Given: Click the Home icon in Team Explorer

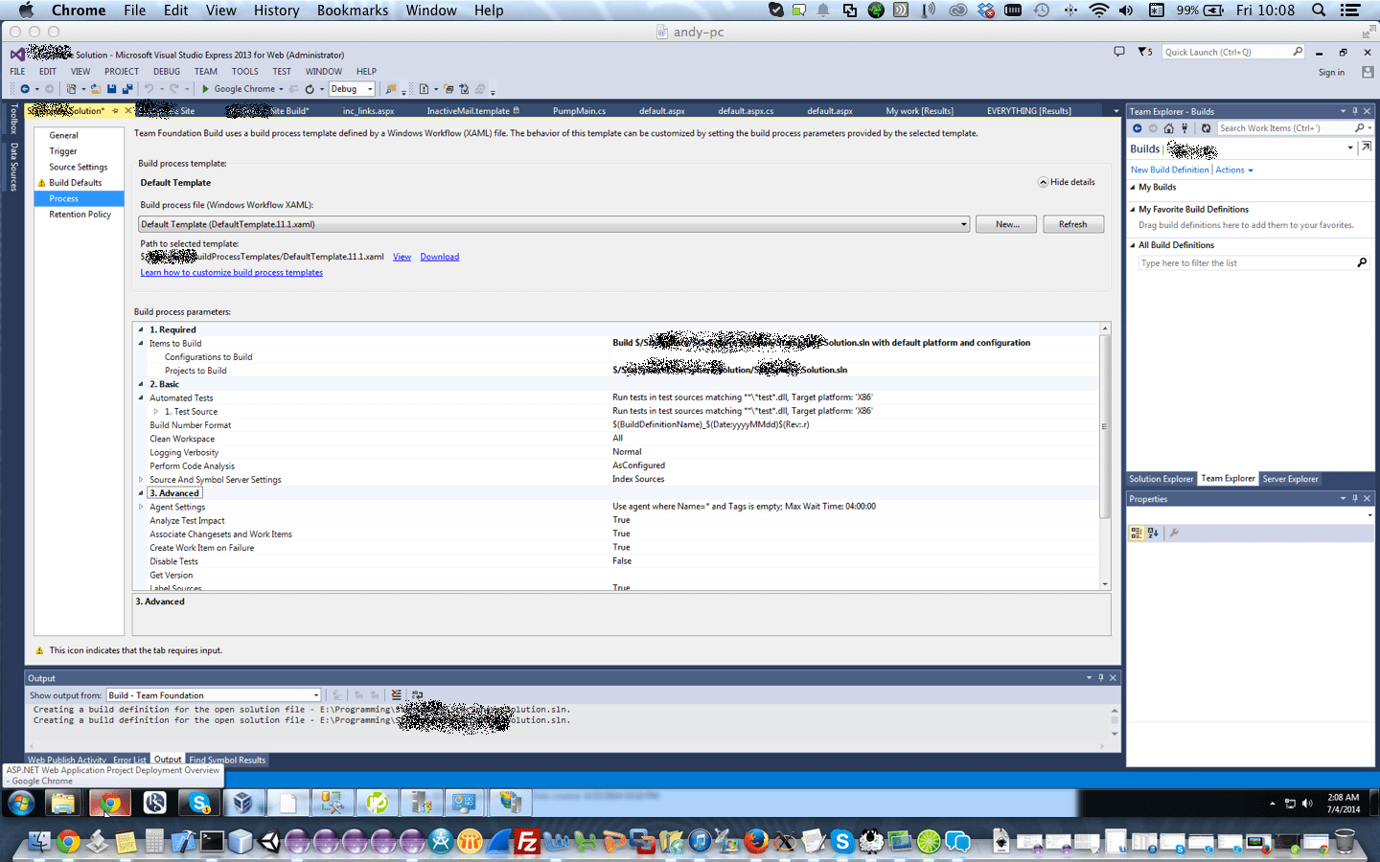Looking at the screenshot, I should [1168, 127].
